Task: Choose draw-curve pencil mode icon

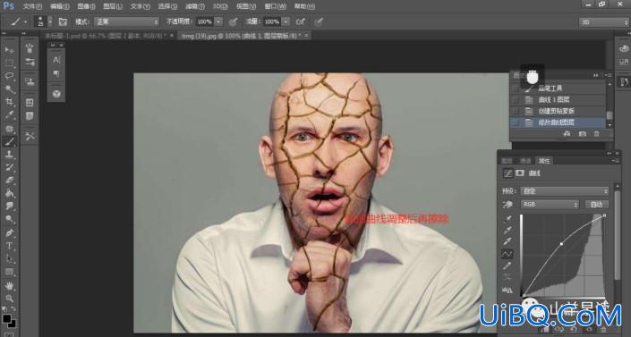Action: (x=507, y=265)
